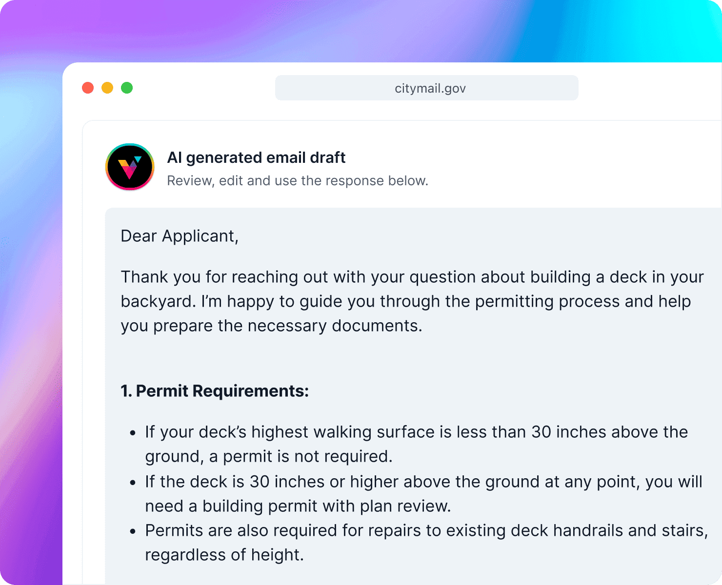Click the first bullet point marker
This screenshot has height=585, width=722.
point(133,432)
